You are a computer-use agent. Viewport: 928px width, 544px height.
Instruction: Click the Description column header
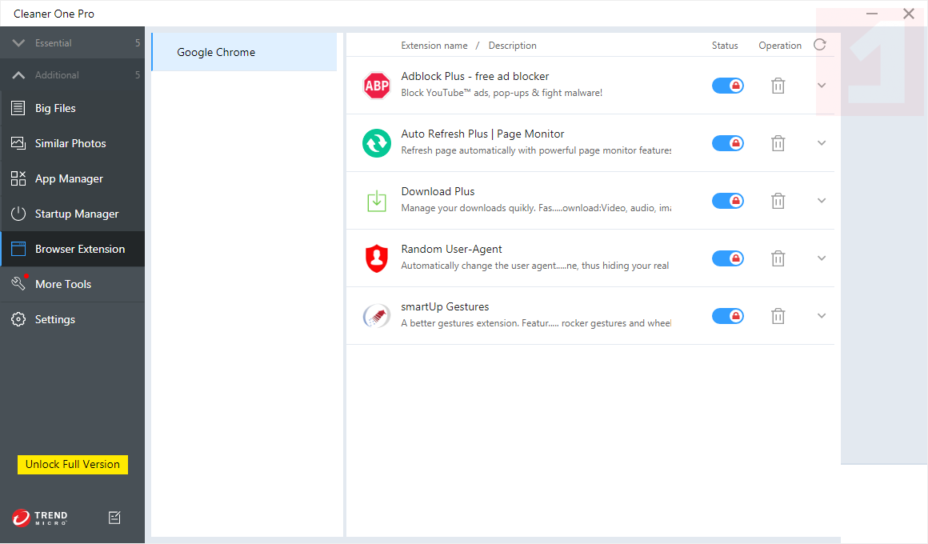(x=513, y=46)
